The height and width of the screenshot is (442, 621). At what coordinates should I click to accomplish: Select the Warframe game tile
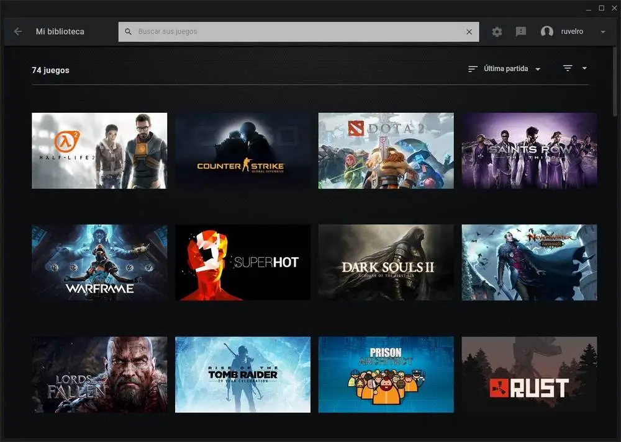coord(99,262)
